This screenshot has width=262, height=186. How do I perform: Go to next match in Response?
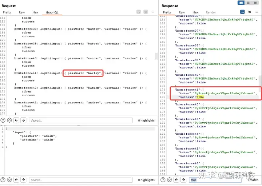pos(183,180)
